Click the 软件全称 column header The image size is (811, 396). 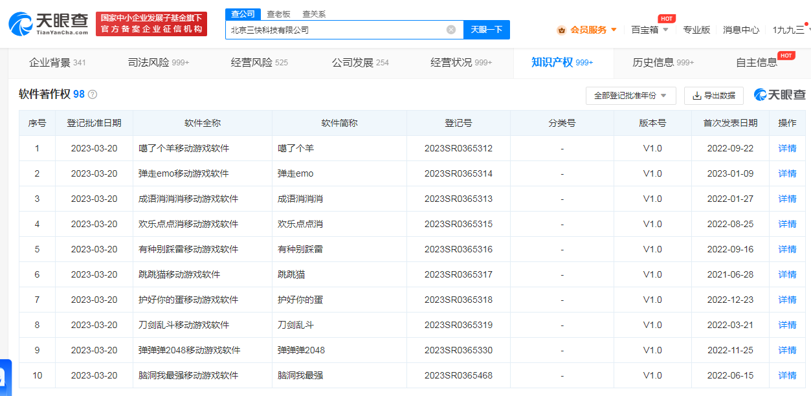pyautogui.click(x=203, y=123)
